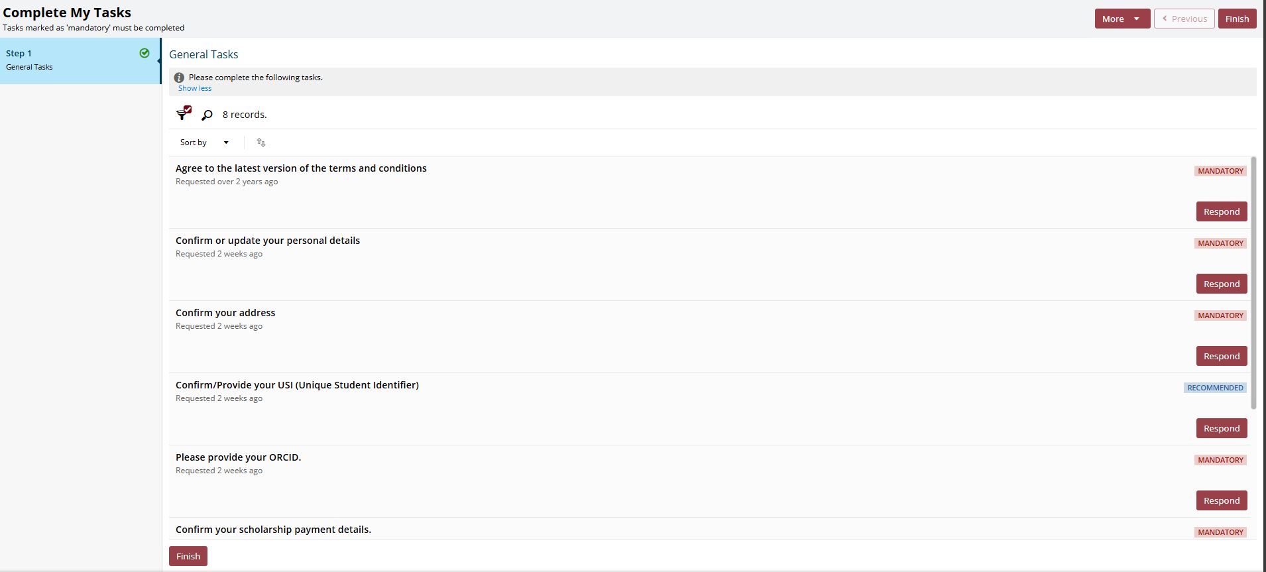Click MANDATORY badge on address task

coord(1220,315)
